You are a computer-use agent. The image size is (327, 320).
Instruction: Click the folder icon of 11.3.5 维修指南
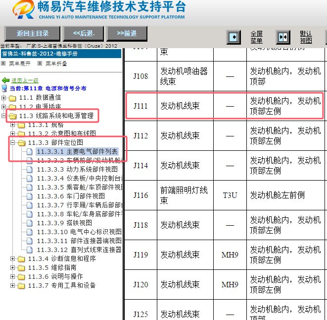coord(21,268)
